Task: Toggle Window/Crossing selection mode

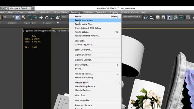Action: click(35, 18)
